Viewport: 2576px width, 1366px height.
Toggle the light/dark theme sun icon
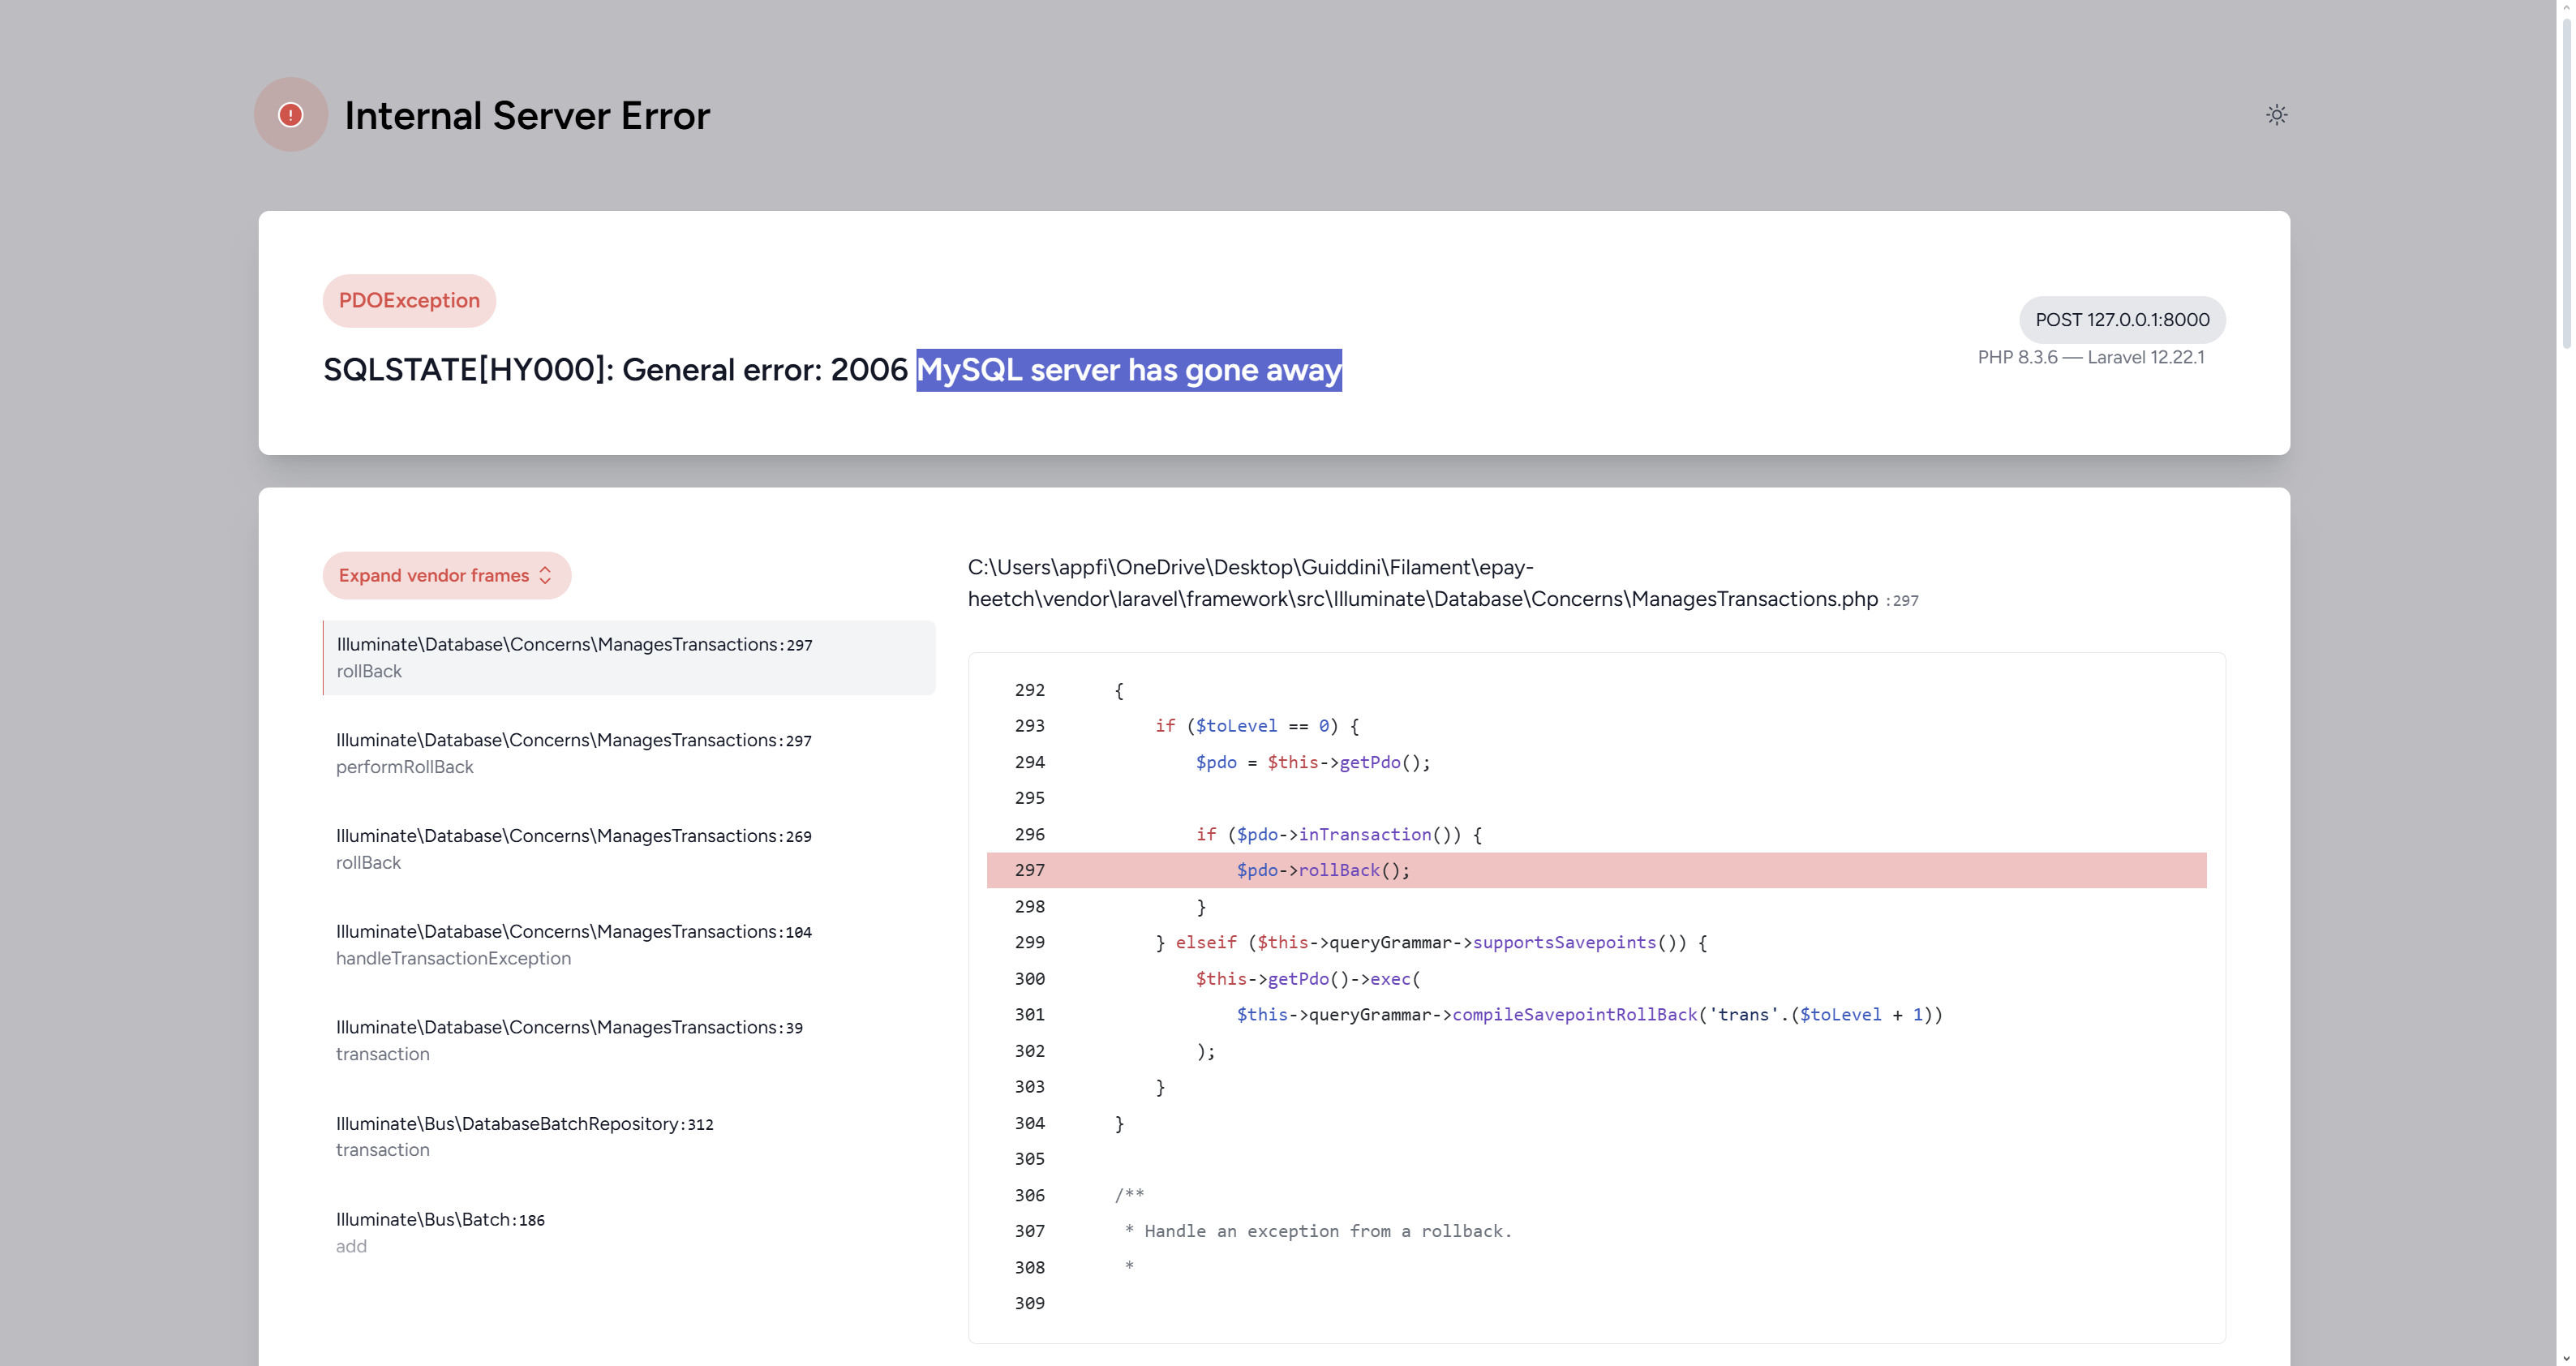[x=2276, y=115]
